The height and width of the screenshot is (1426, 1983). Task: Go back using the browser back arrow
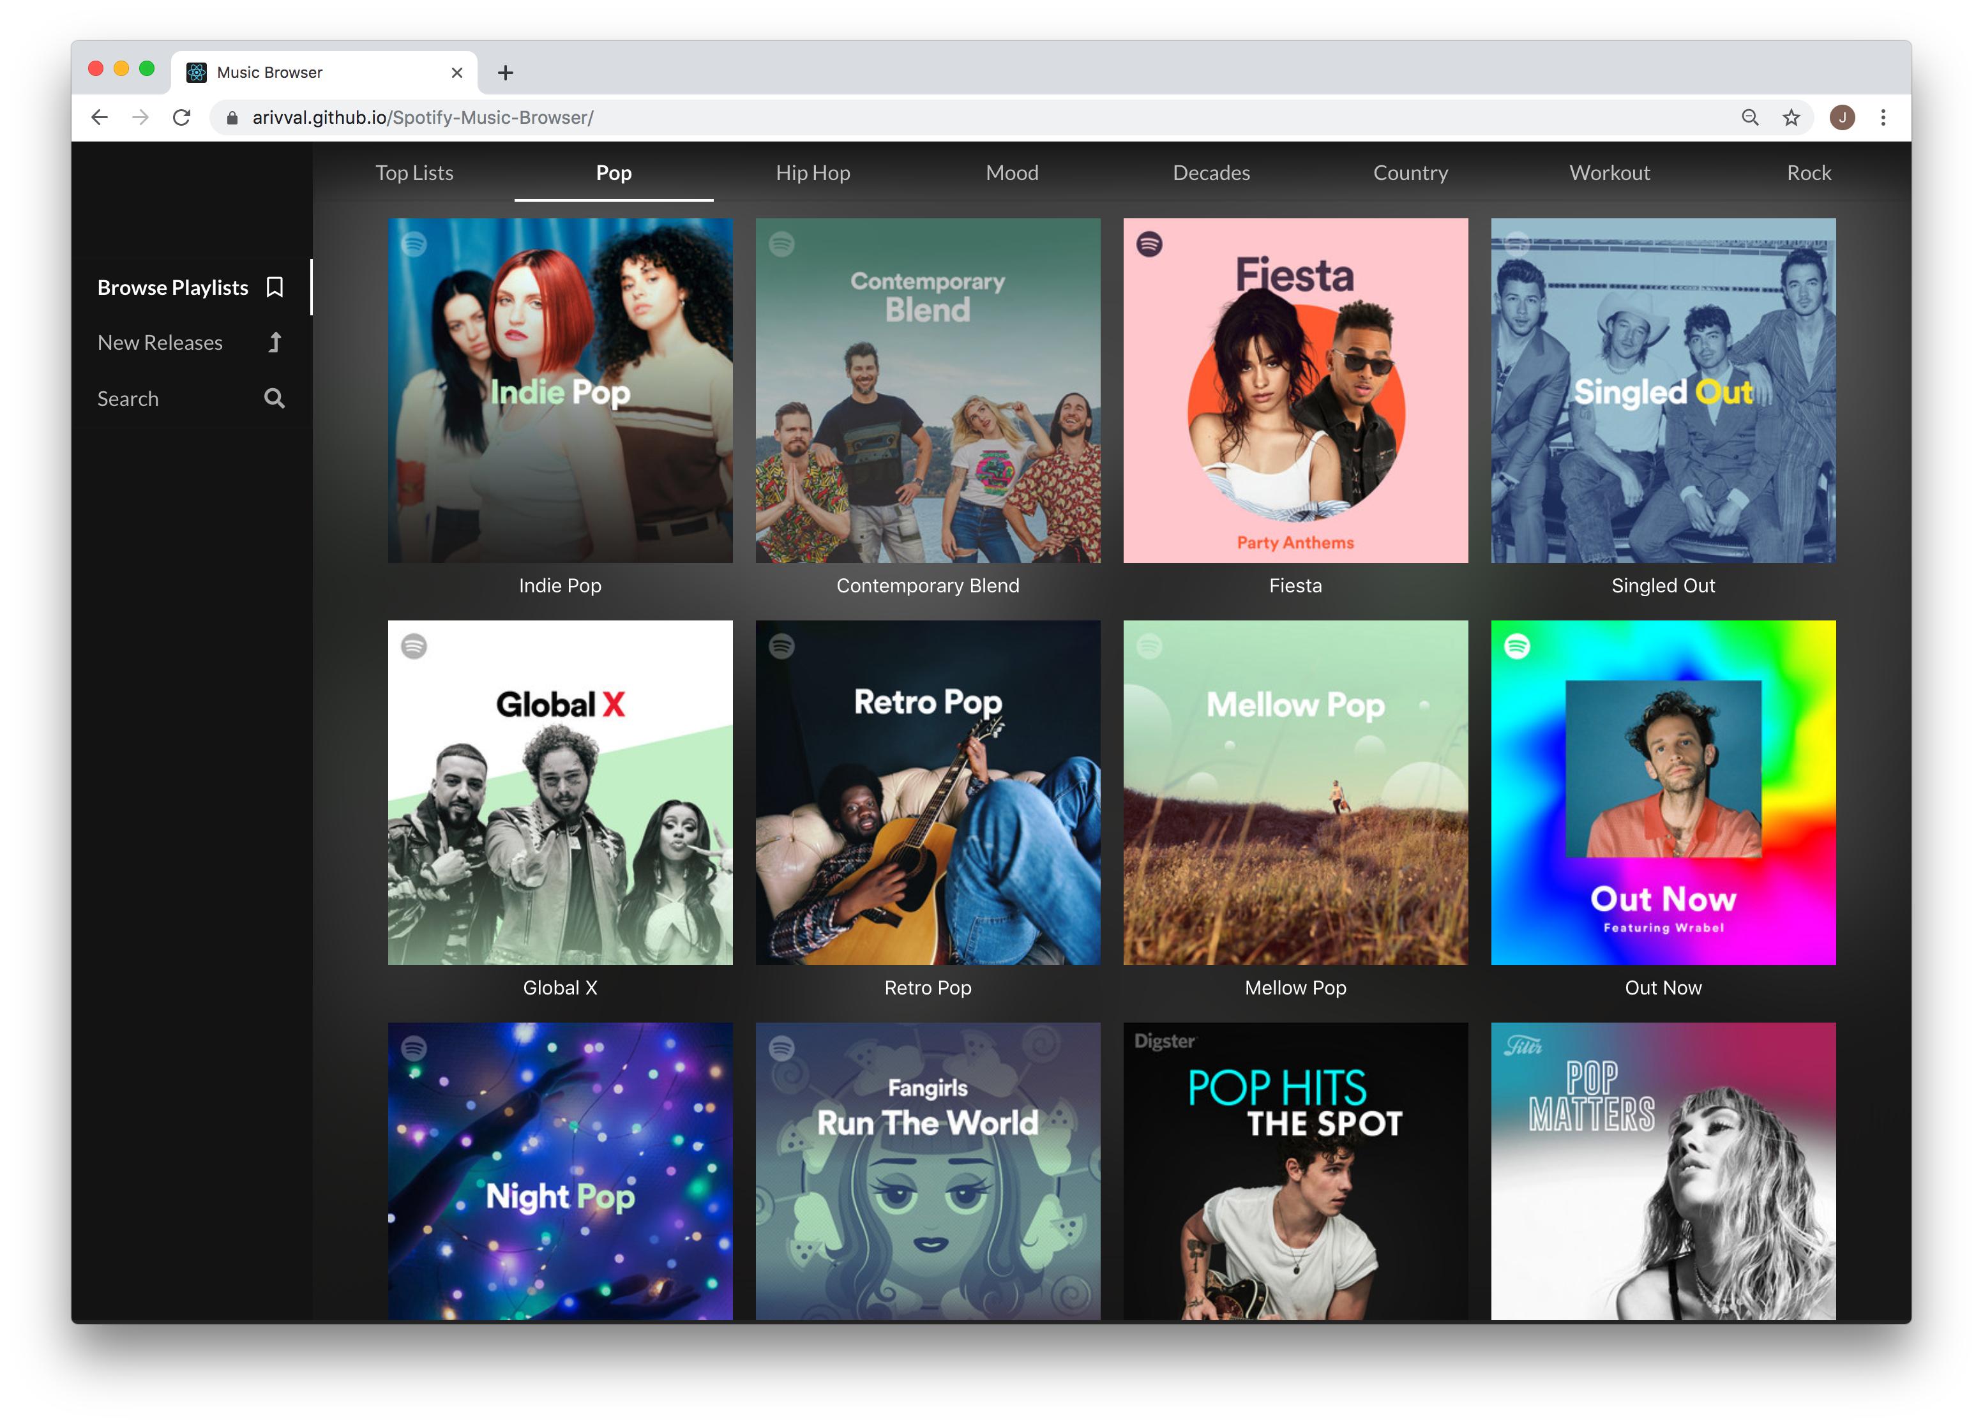[100, 117]
